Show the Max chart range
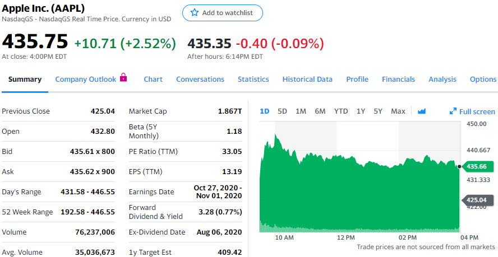The image size is (498, 257). 398,111
